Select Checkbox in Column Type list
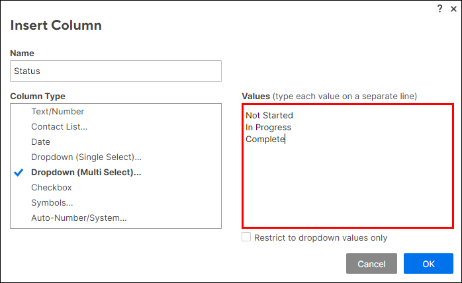This screenshot has width=462, height=283. click(51, 188)
